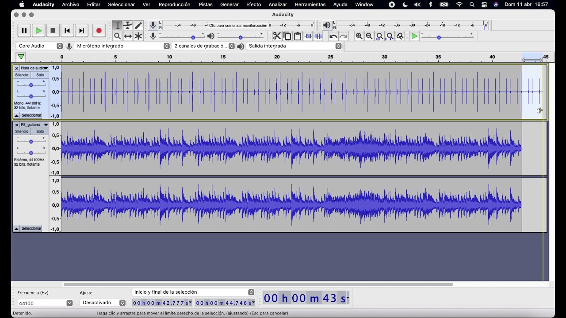Click the Pause transport button
Screen dimensions: 566x318
pyautogui.click(x=24, y=31)
